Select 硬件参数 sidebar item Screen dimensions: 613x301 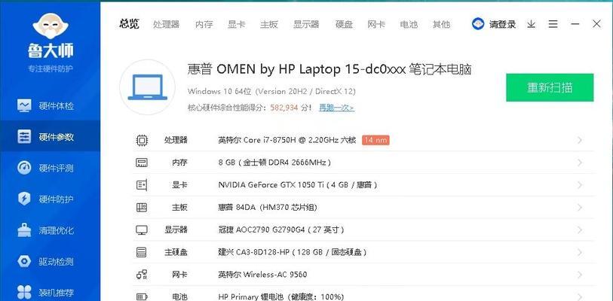[50, 137]
